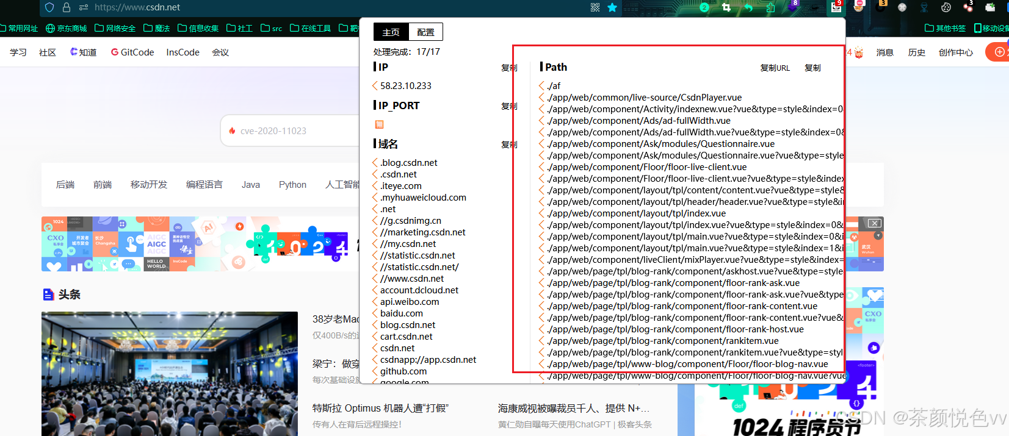Click the active extension icon with red badge 9

[836, 7]
